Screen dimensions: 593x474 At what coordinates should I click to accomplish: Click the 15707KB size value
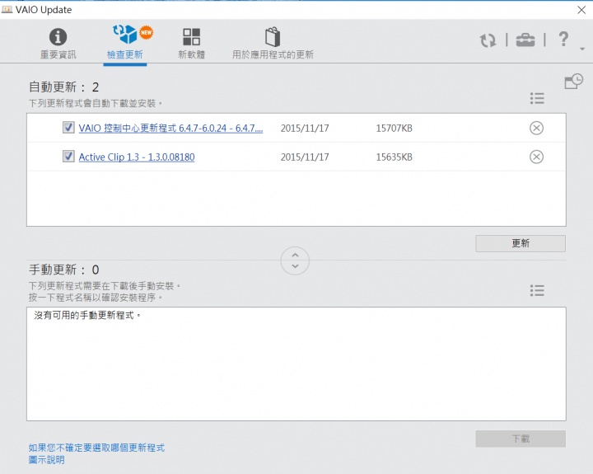[394, 129]
